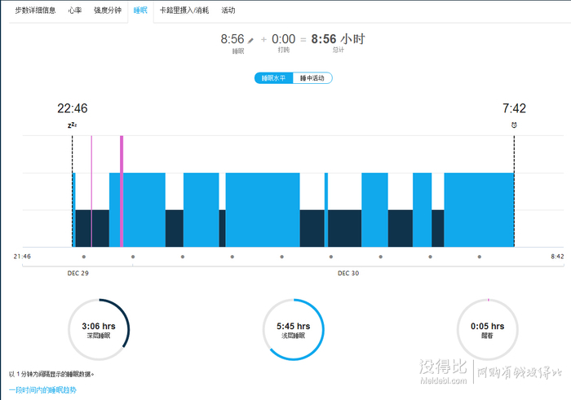Screen dimensions: 571x400
Task: Click the 5:45 hrs light sleep ring
Action: [x=293, y=330]
